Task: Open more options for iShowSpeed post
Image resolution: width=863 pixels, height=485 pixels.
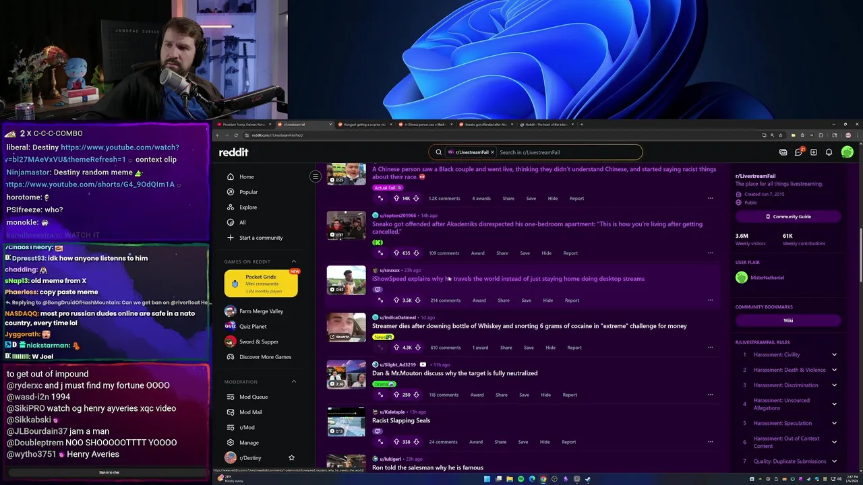Action: (710, 300)
